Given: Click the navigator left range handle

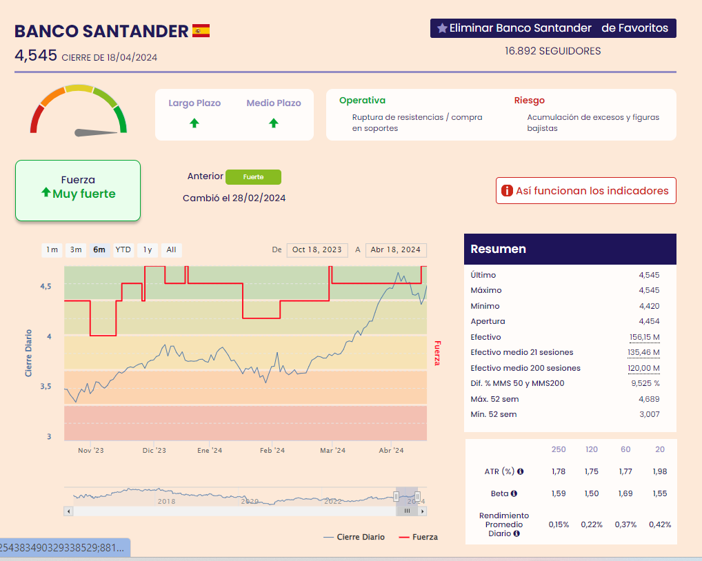Looking at the screenshot, I should [x=397, y=496].
